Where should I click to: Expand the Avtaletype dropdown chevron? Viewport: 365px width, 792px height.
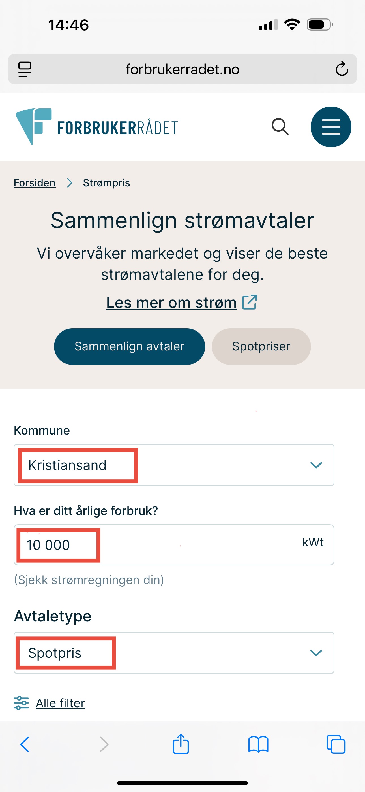point(316,652)
